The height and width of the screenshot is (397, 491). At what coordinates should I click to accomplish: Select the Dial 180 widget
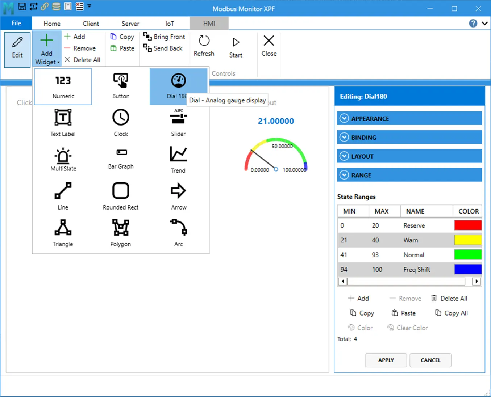[178, 83]
